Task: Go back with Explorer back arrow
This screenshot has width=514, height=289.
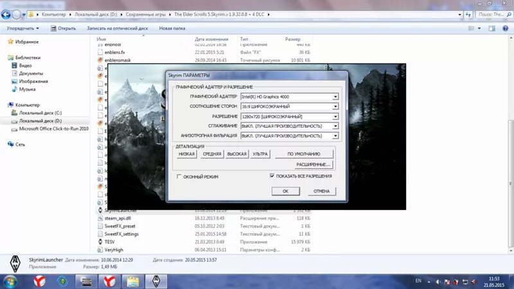Action: pyautogui.click(x=6, y=14)
